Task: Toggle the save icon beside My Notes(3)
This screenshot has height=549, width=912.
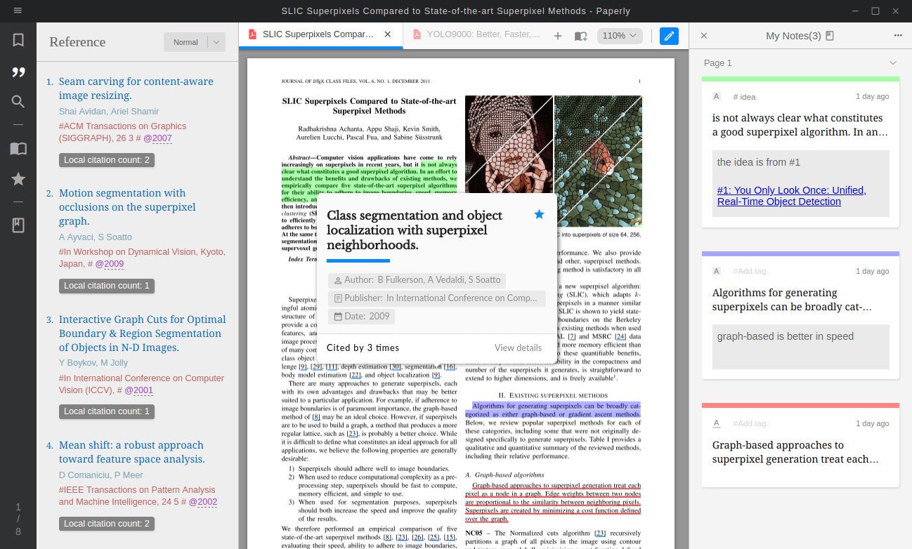Action: pos(830,34)
